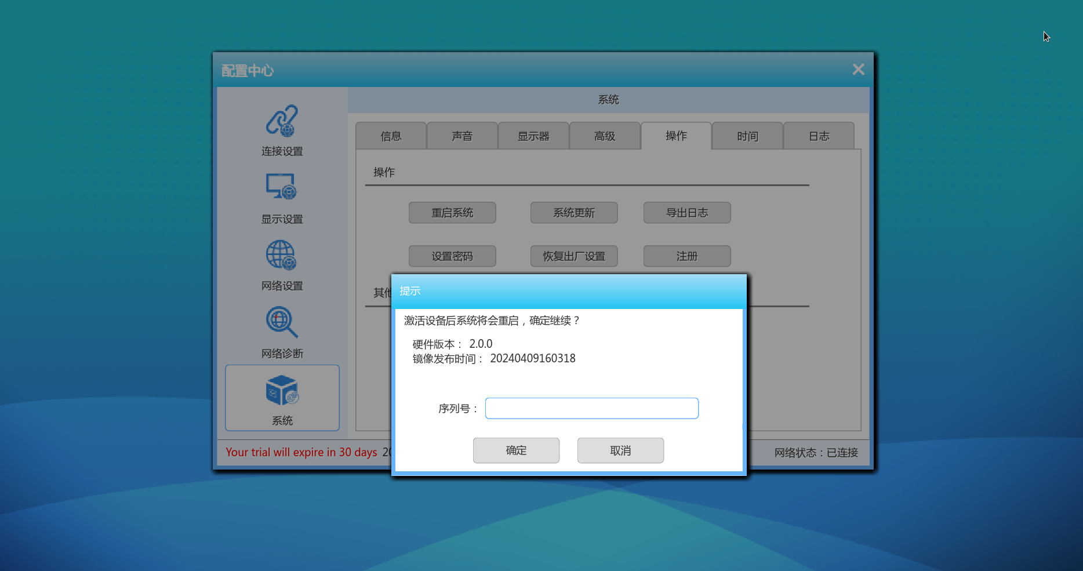Open the 连接设置 connection settings icon
The height and width of the screenshot is (571, 1083).
pos(282,121)
